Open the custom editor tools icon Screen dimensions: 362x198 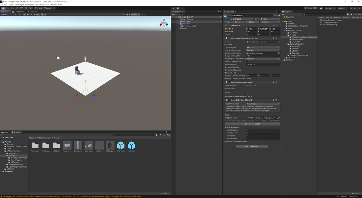pos(31,8)
